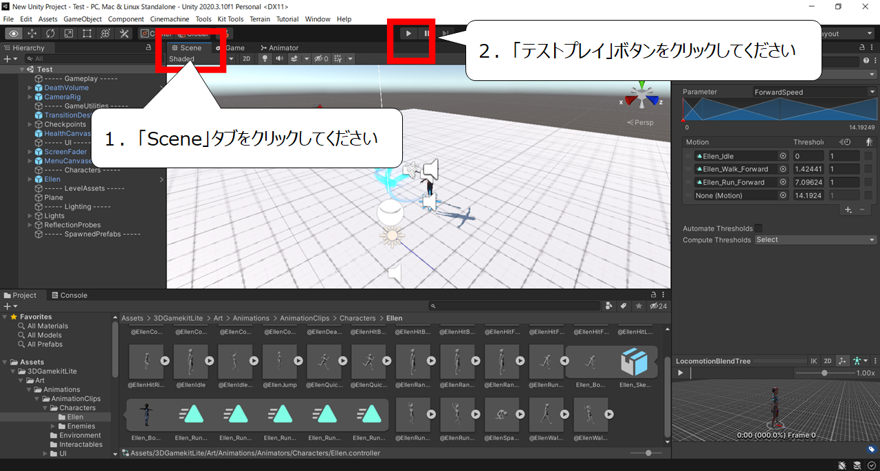Click Search by Type icon in Project
Viewport: 880px width, 471px height.
click(609, 306)
